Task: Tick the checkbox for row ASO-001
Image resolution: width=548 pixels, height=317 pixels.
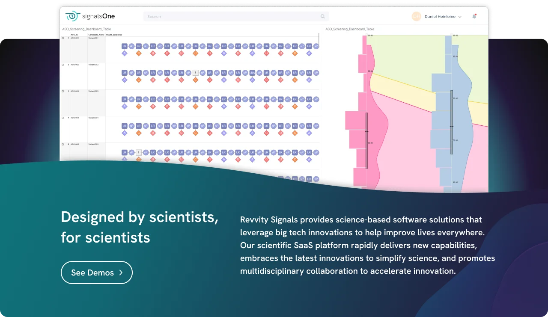Action: tap(63, 38)
